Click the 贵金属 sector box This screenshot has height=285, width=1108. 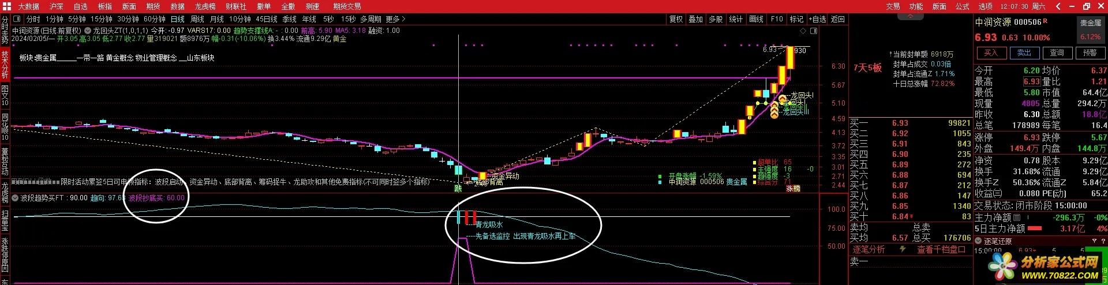(1091, 29)
